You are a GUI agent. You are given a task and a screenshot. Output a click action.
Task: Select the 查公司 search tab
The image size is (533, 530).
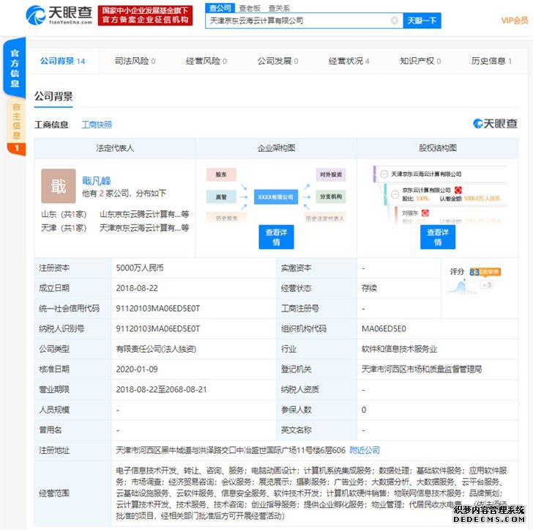click(x=220, y=8)
